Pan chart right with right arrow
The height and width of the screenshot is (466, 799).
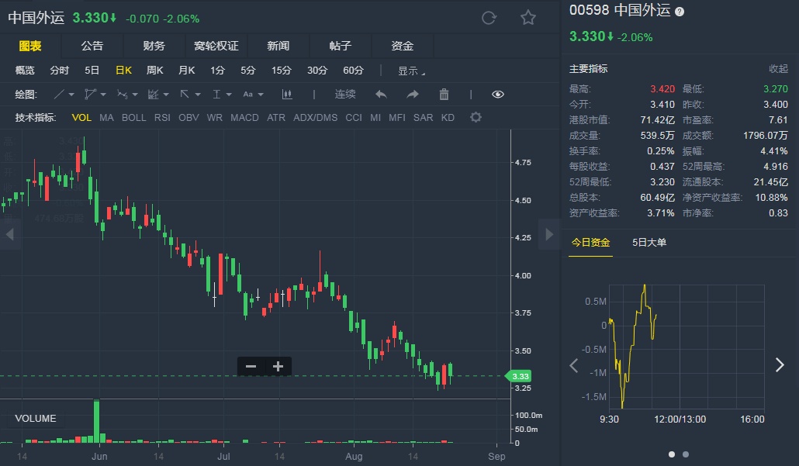[x=549, y=234]
